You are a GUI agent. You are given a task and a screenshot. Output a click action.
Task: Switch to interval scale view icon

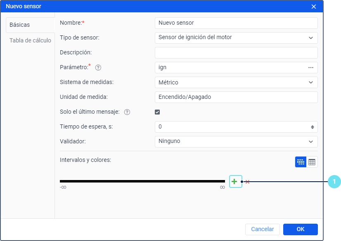(x=301, y=162)
